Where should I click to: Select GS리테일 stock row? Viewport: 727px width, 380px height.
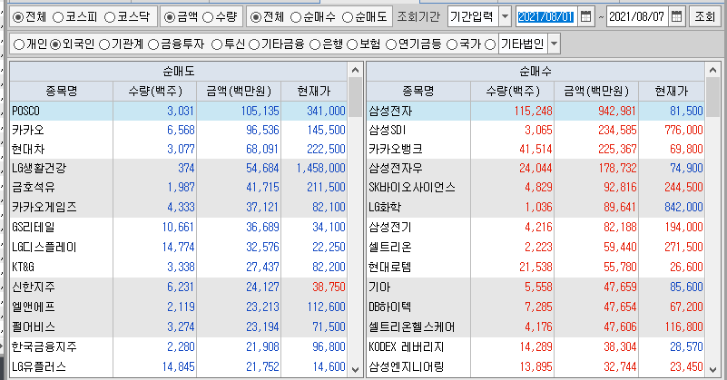[x=179, y=227]
